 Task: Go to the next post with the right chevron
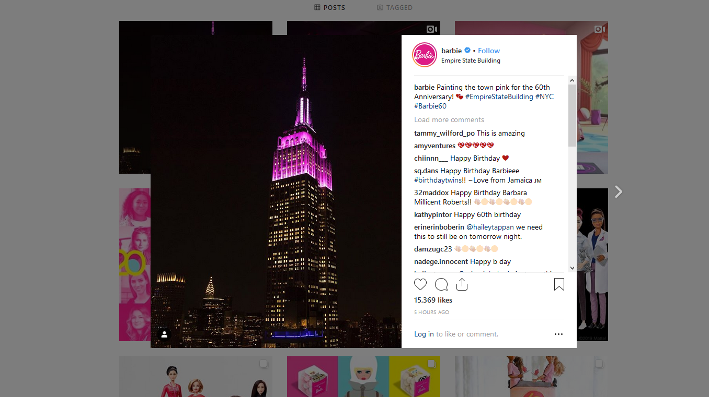[619, 191]
